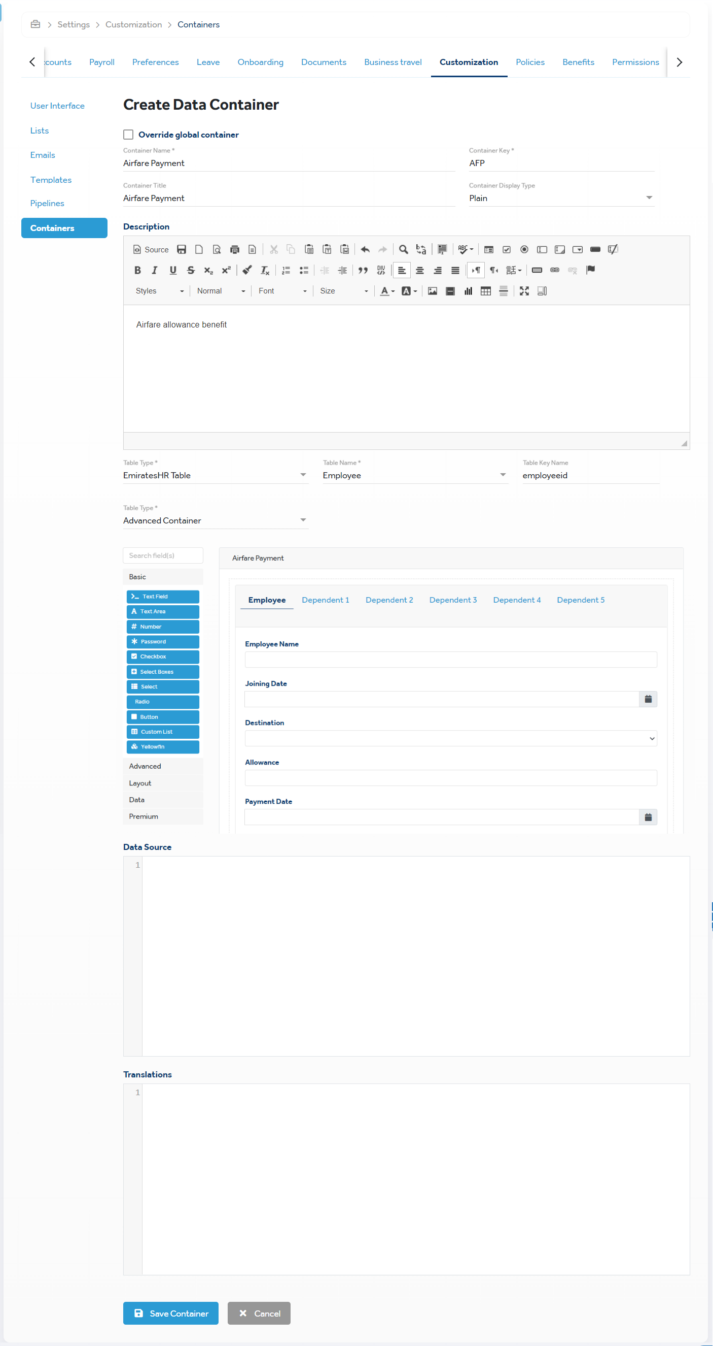Toggle the Override global container checkbox
The image size is (713, 1346).
click(x=128, y=135)
